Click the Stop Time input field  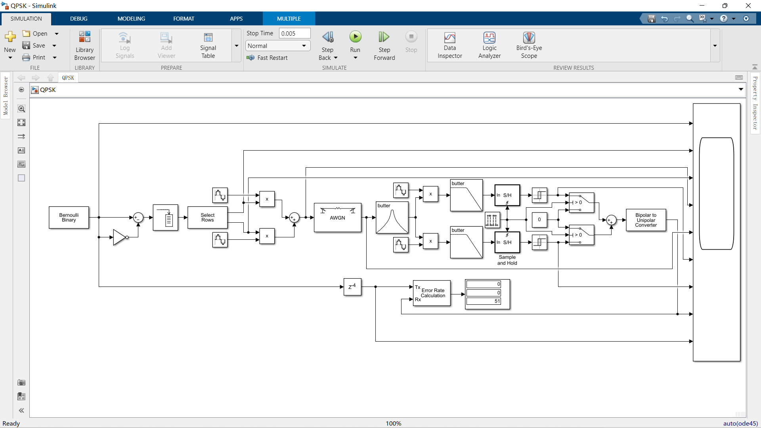[x=294, y=34]
